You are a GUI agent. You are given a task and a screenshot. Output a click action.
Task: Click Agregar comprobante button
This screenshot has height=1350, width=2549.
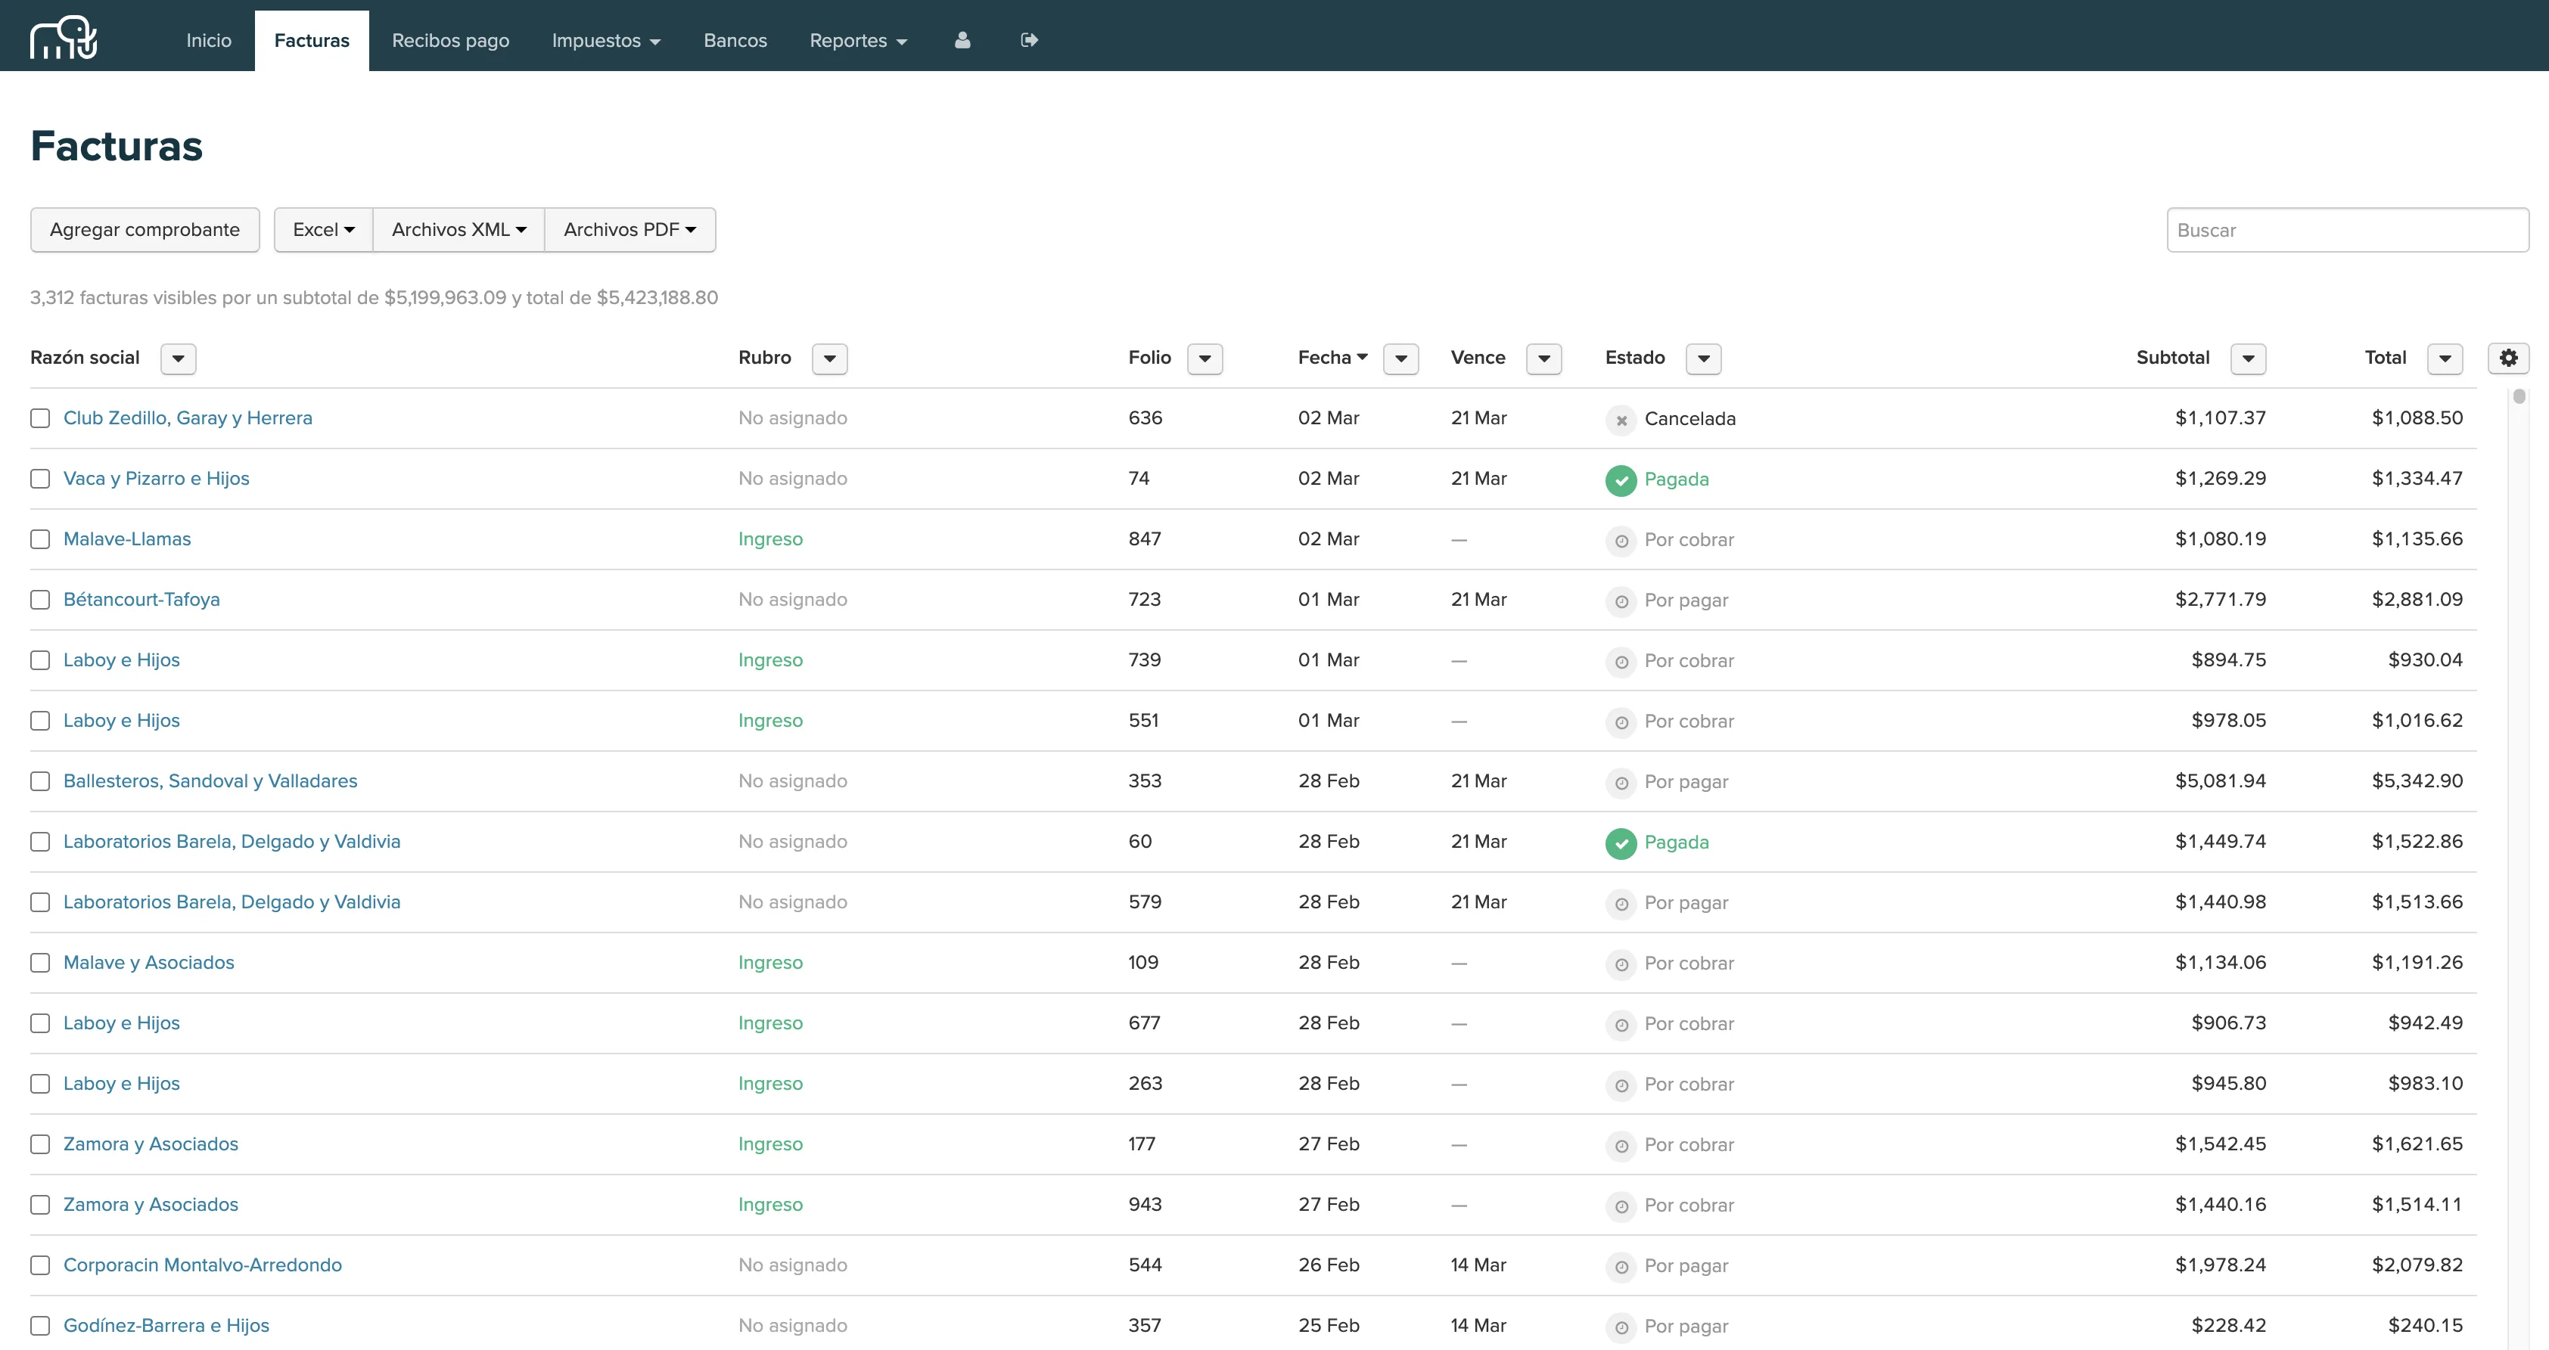(145, 229)
